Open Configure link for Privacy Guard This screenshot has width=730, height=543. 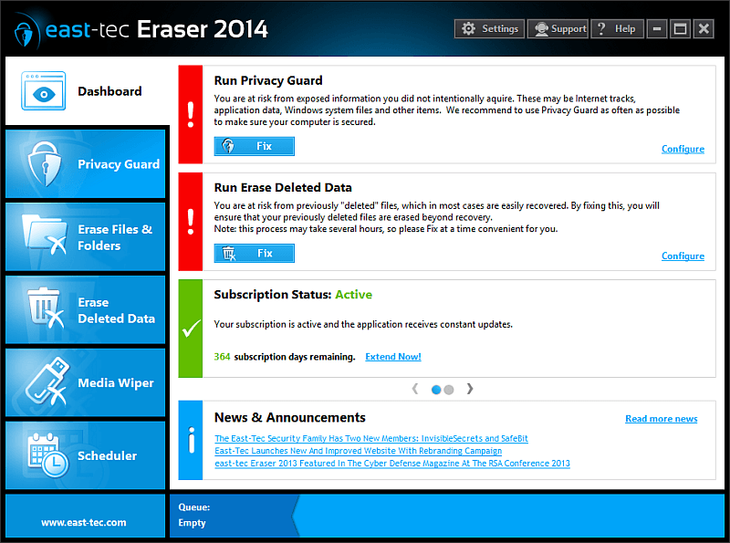pyautogui.click(x=683, y=149)
